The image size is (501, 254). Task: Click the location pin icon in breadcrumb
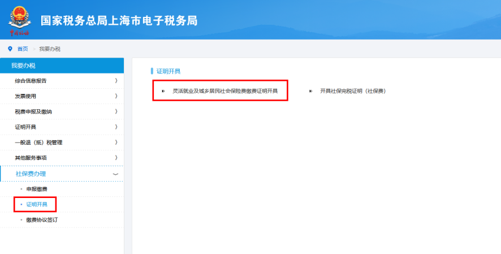coord(10,49)
